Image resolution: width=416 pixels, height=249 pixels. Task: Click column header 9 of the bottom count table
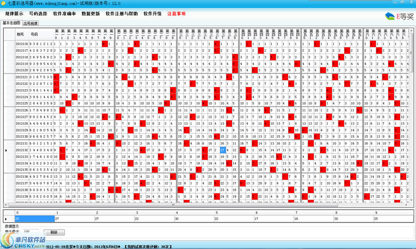(393, 213)
